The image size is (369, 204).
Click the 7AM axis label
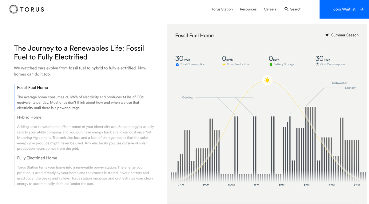[x=181, y=185]
